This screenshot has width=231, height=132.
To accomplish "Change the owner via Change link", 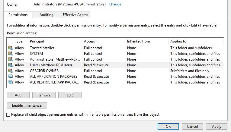I will point(115,4).
